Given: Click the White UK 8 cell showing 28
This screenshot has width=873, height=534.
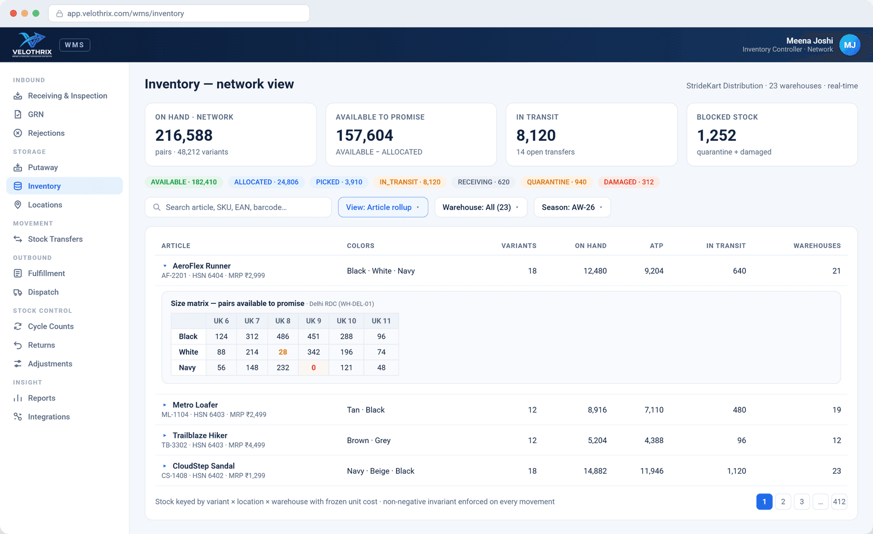Looking at the screenshot, I should click(x=283, y=352).
